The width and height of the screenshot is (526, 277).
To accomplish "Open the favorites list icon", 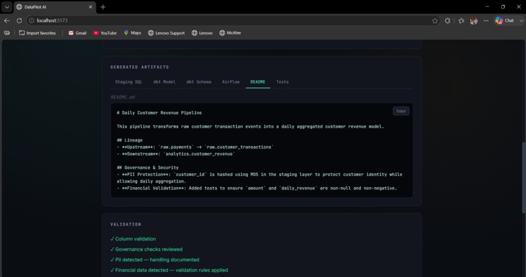I will point(461,21).
